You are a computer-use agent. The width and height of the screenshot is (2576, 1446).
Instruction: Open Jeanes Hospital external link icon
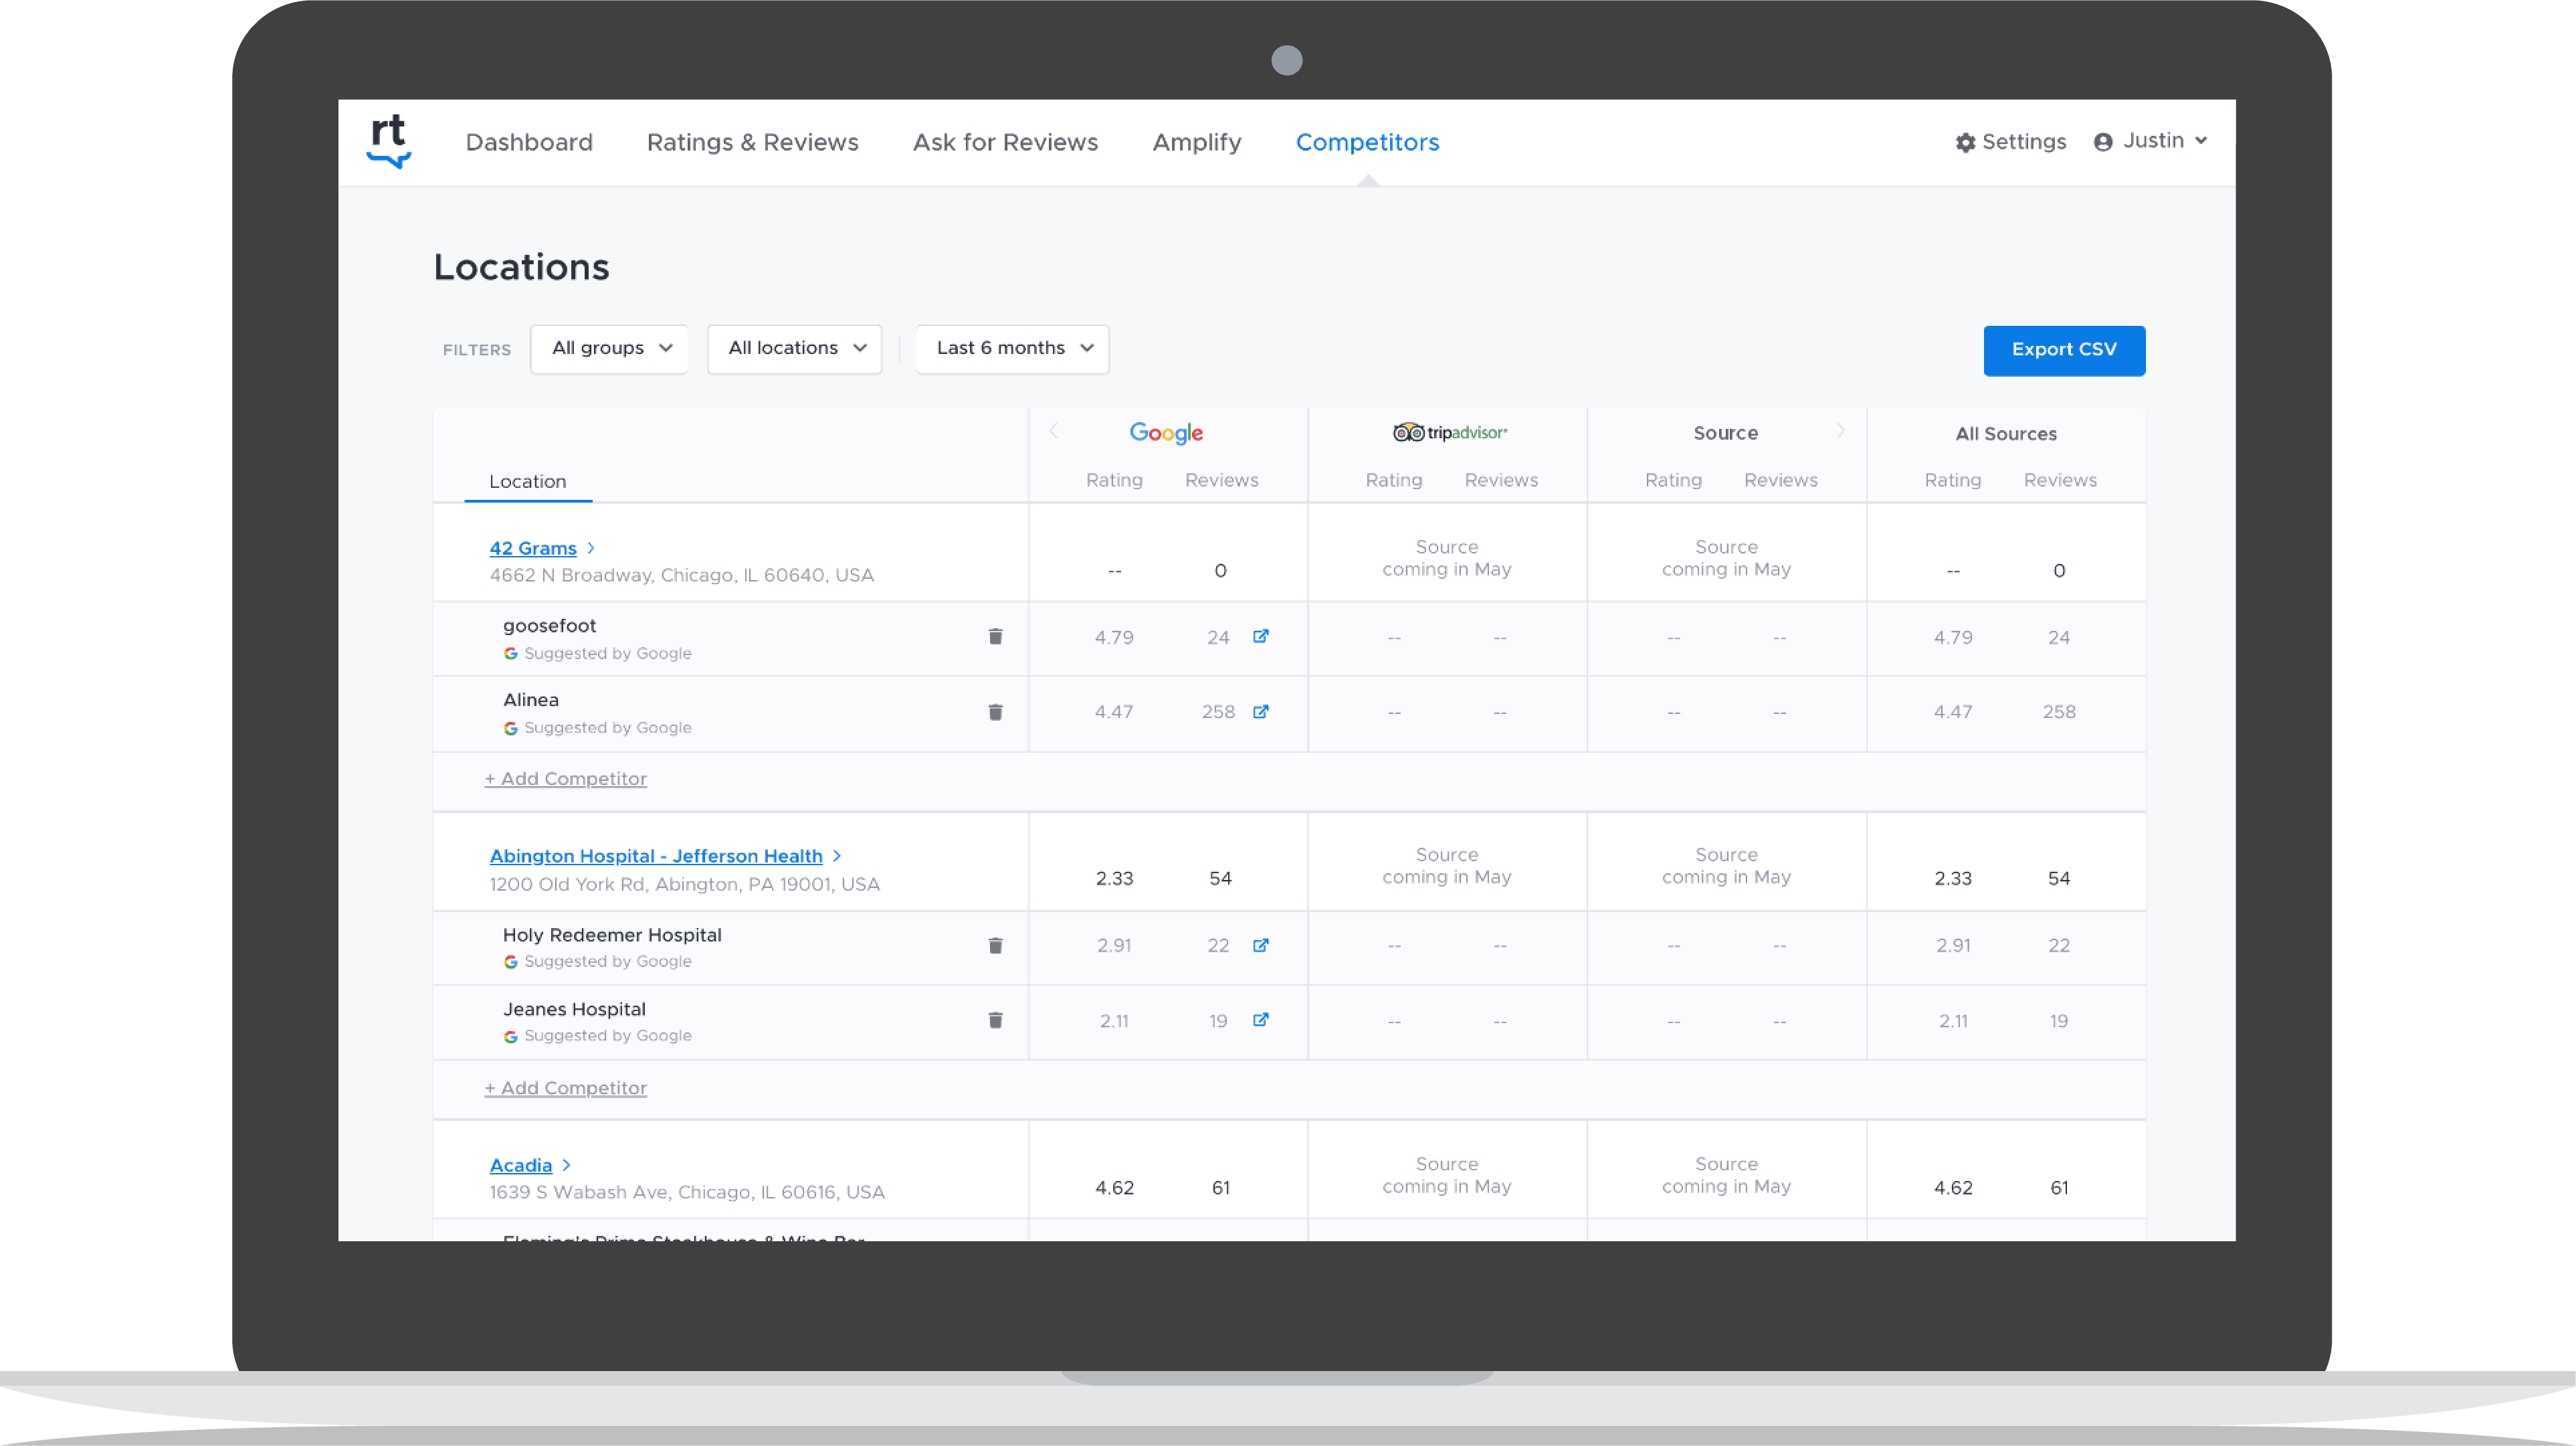coord(1261,1019)
